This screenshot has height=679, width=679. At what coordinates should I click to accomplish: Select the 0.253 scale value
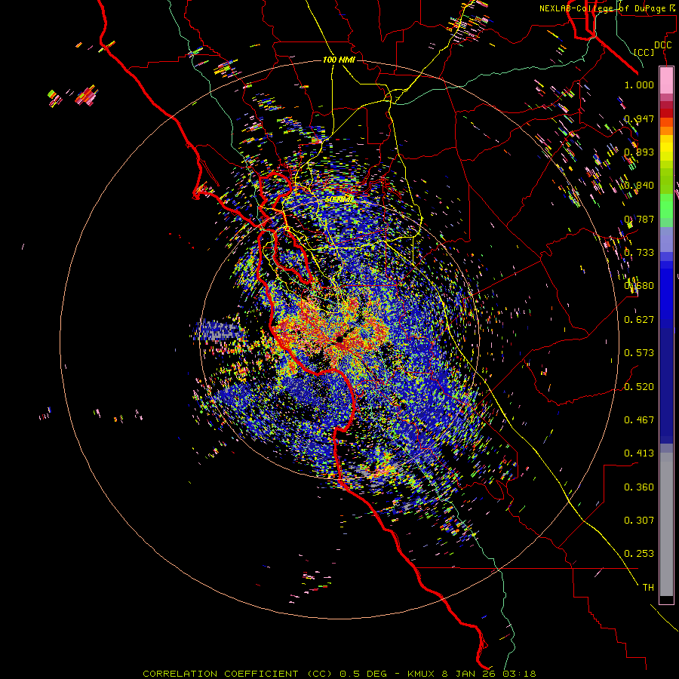[x=639, y=554]
